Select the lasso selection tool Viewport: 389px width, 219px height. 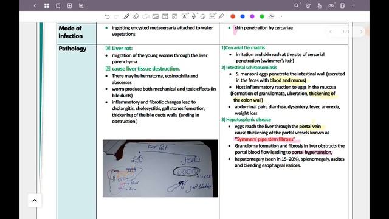tap(146, 16)
